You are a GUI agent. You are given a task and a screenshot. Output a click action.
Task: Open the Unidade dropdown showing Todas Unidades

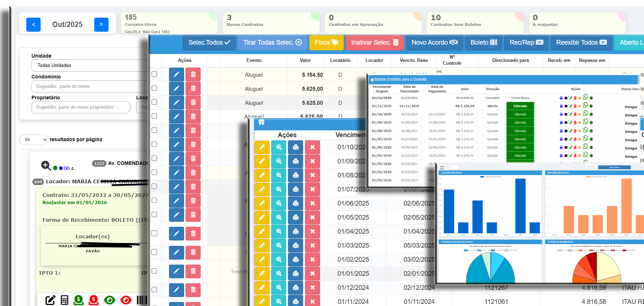tap(90, 66)
